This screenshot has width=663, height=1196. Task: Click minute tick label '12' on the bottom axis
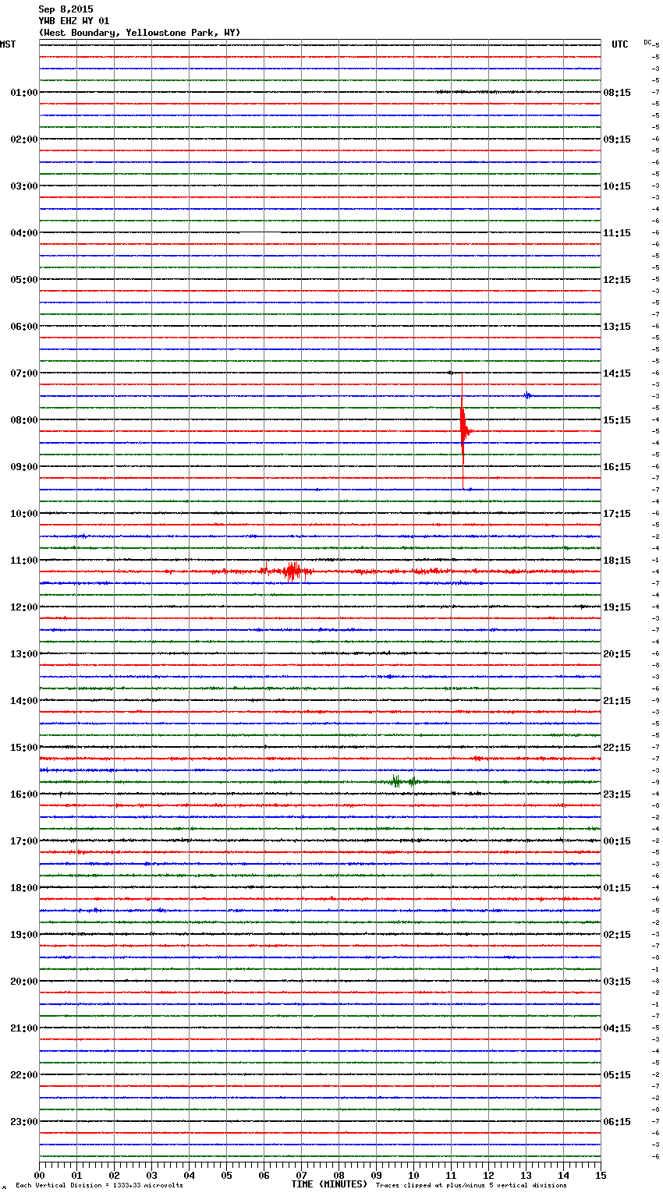coord(488,1175)
